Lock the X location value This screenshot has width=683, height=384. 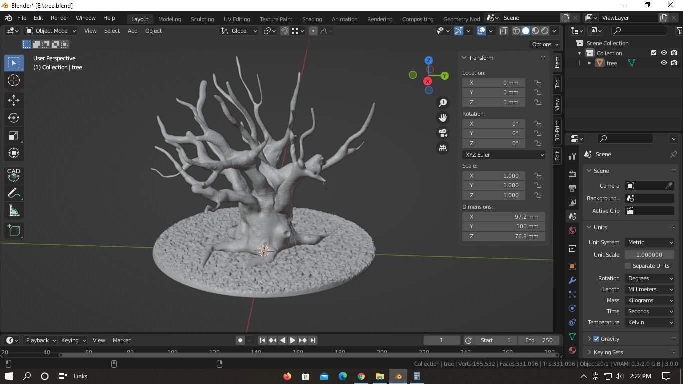coord(538,83)
